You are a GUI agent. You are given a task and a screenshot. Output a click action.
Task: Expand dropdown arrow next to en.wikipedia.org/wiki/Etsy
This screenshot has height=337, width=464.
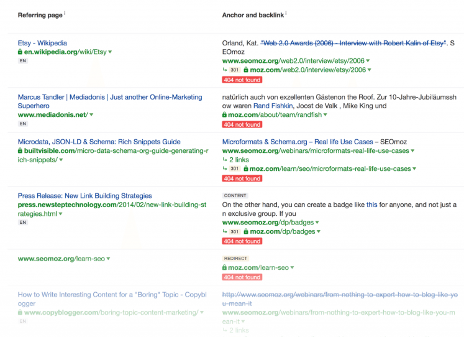110,52
